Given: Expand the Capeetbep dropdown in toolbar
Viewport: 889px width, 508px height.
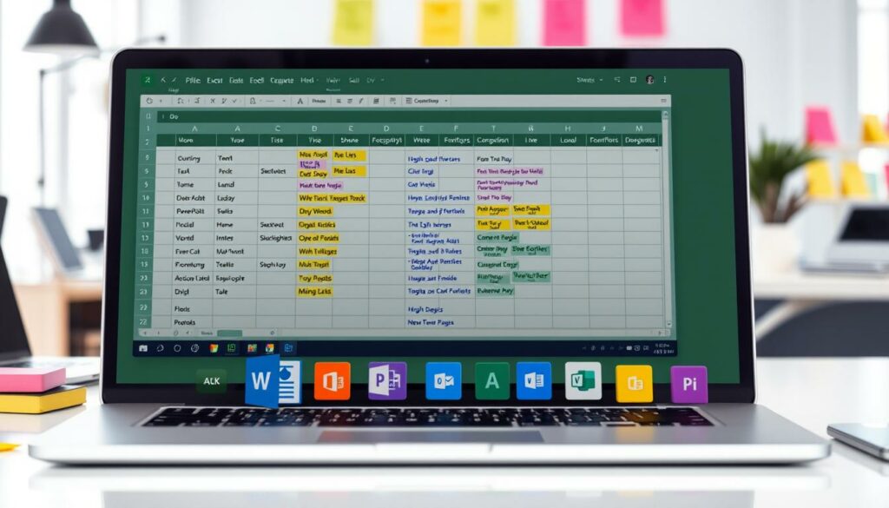Looking at the screenshot, I should (427, 101).
